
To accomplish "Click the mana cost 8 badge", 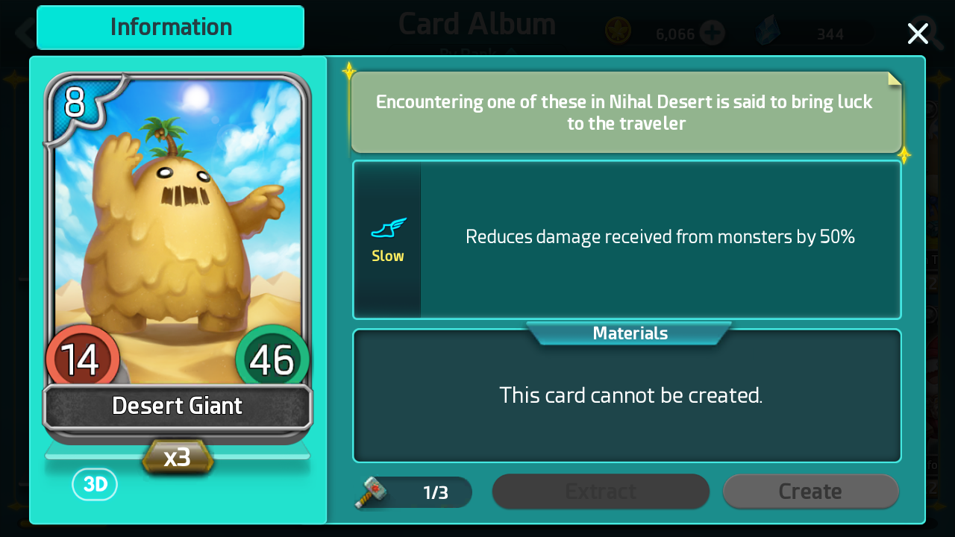I will (x=75, y=103).
